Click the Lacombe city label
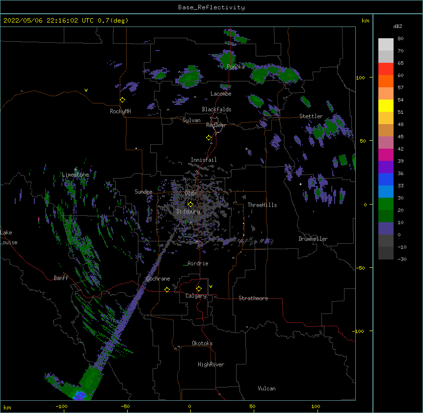The width and height of the screenshot is (423, 413). [221, 94]
